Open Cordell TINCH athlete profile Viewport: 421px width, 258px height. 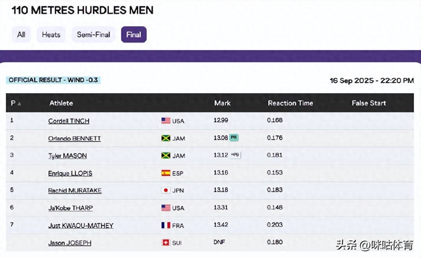69,121
